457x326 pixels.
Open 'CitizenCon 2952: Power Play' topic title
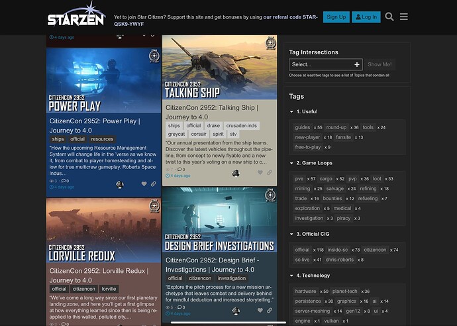point(95,126)
